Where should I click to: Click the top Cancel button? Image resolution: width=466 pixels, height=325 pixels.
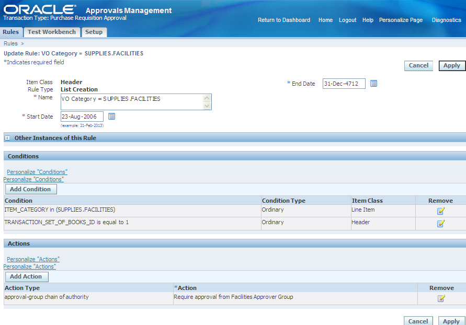coord(418,66)
